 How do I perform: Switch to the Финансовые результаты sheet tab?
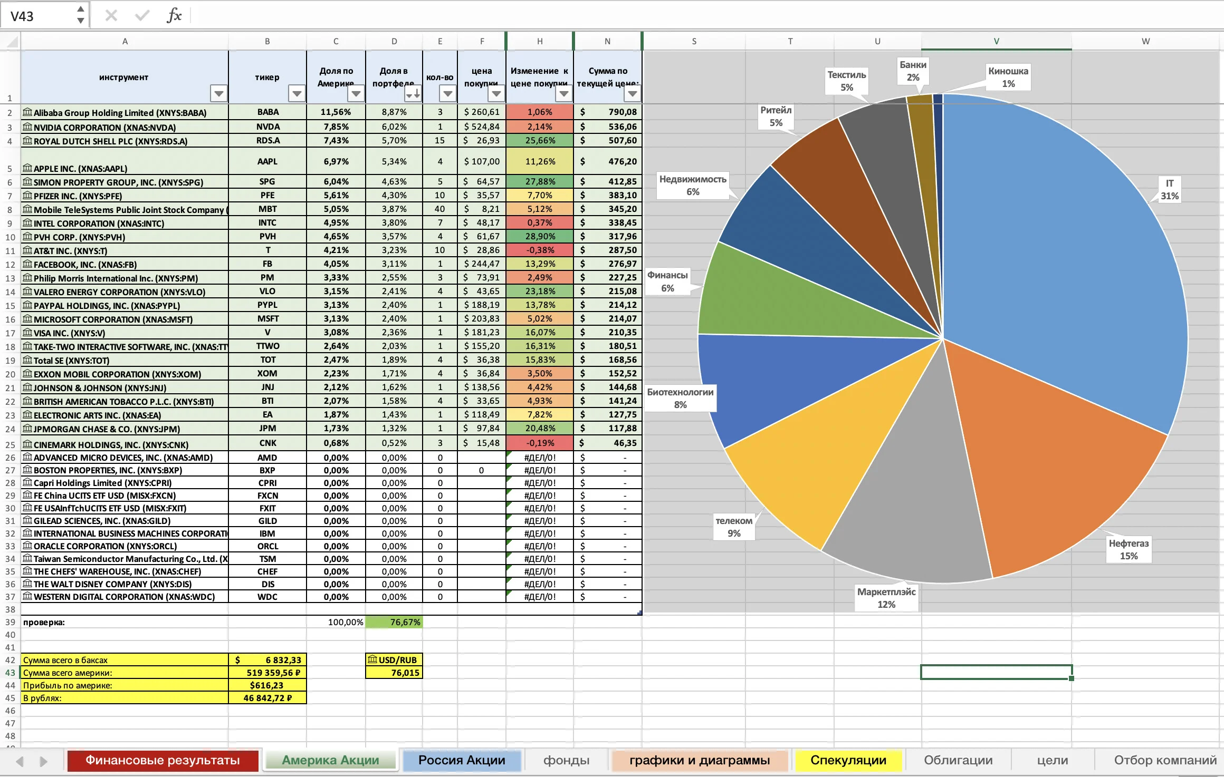point(163,760)
